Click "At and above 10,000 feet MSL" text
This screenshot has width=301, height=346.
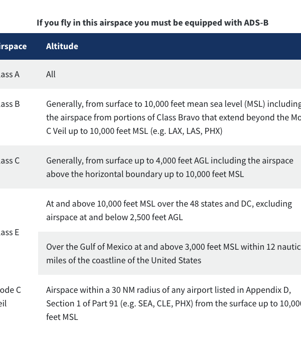click(99, 204)
